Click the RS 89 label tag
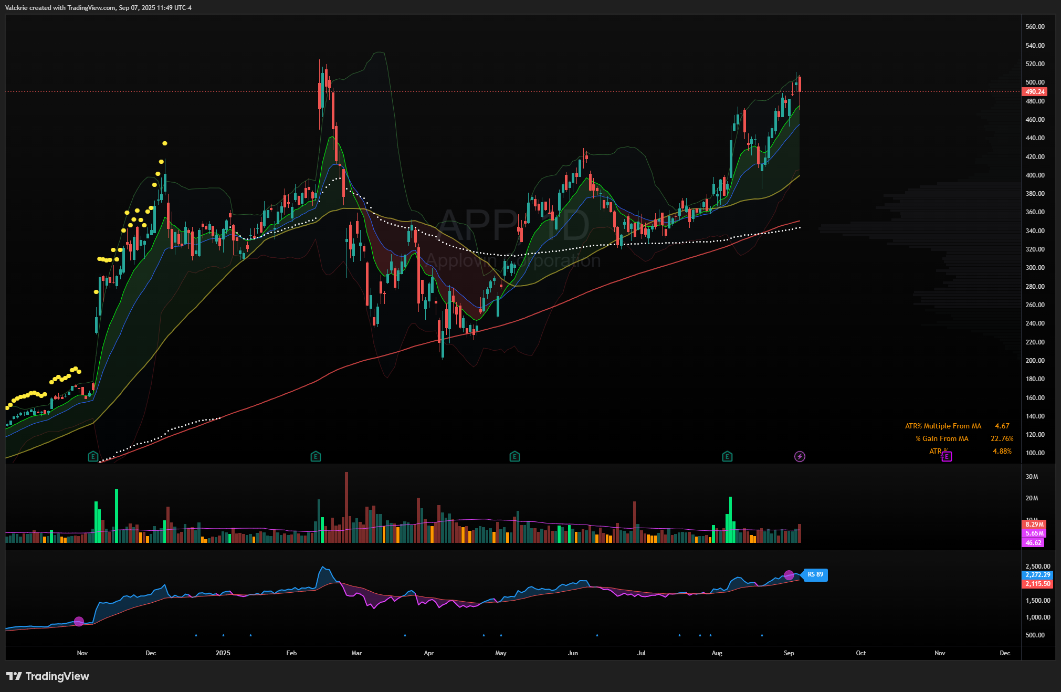This screenshot has width=1061, height=692. [815, 574]
